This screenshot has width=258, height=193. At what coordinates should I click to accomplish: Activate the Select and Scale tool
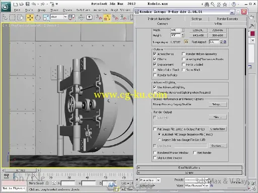[46, 18]
